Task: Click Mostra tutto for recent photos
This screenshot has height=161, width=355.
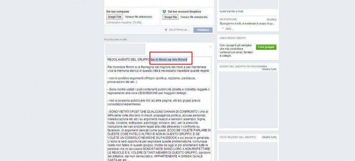Action: 269,137
